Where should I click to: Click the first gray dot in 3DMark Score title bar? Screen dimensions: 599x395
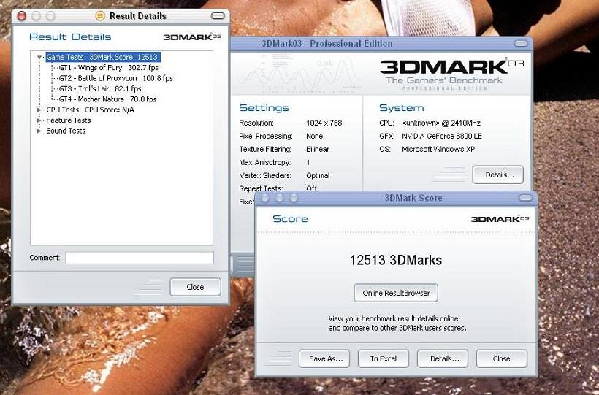point(264,198)
